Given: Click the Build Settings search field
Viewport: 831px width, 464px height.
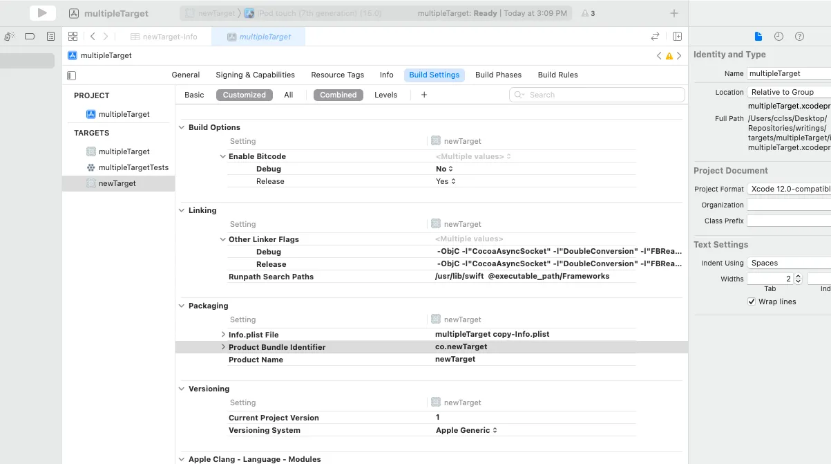Looking at the screenshot, I should click(x=597, y=95).
